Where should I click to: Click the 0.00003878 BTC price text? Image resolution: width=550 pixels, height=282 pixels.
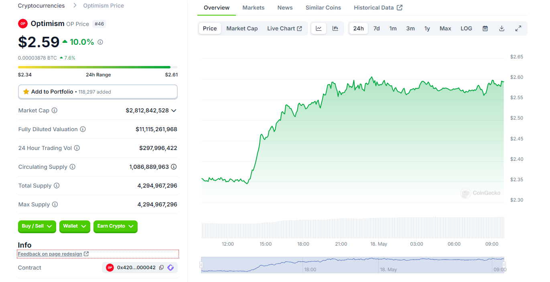[x=37, y=58]
